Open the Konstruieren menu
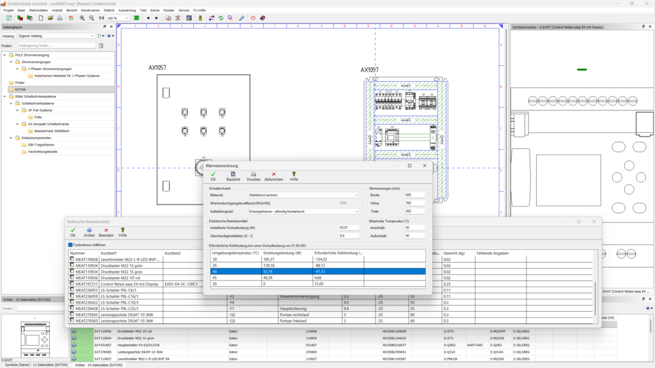 point(90,10)
